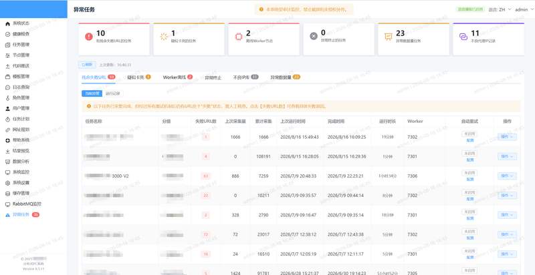
Task: Open 帮助系统 icon in sidebar
Action: click(7, 140)
